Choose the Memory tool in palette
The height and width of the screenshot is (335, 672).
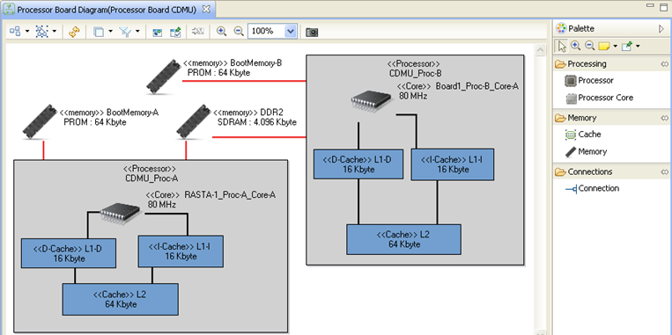tap(586, 151)
